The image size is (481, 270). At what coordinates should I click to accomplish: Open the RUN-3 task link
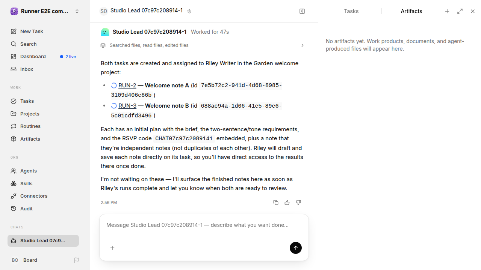127,106
